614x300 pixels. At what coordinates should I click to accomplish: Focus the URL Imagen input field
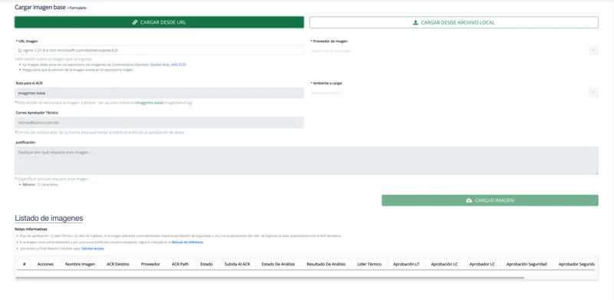click(x=159, y=50)
